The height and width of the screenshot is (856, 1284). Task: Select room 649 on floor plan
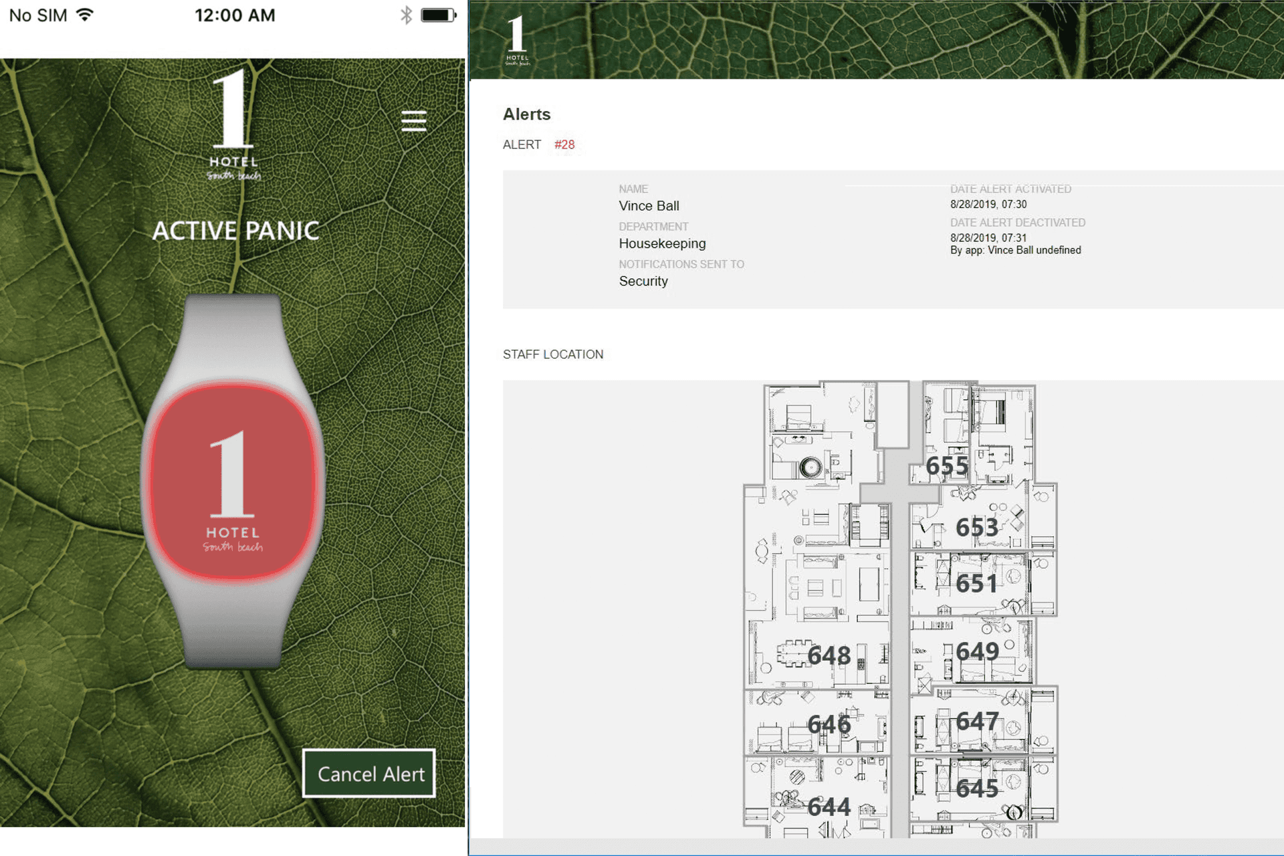coord(977,651)
